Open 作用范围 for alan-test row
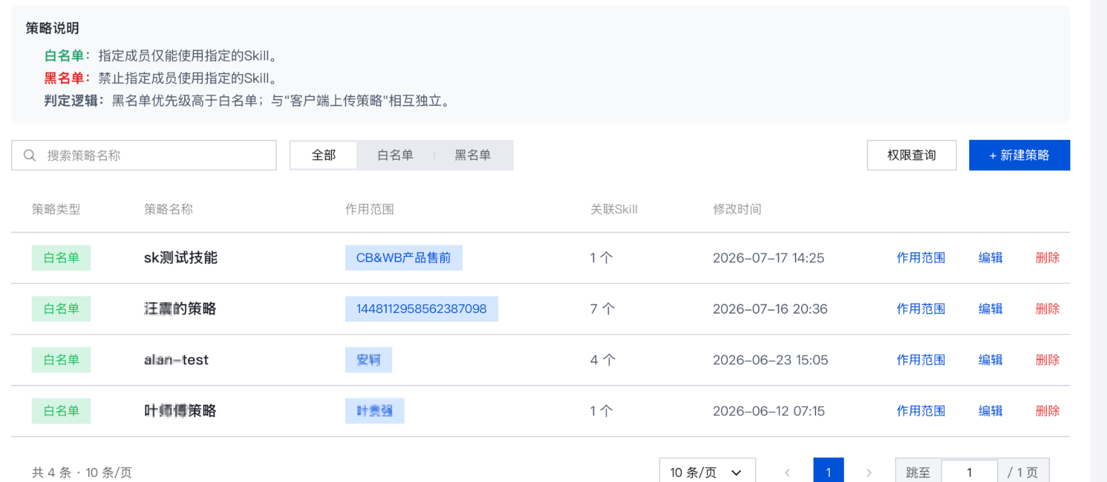The image size is (1107, 482). point(921,360)
